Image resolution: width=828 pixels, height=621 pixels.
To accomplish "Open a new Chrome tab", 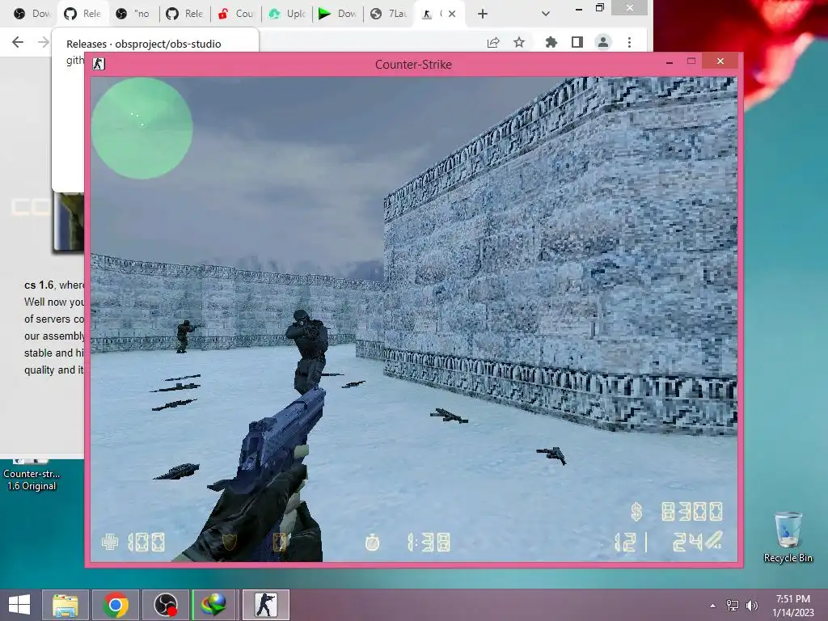I will [x=482, y=14].
